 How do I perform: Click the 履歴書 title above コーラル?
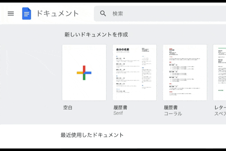point(170,108)
